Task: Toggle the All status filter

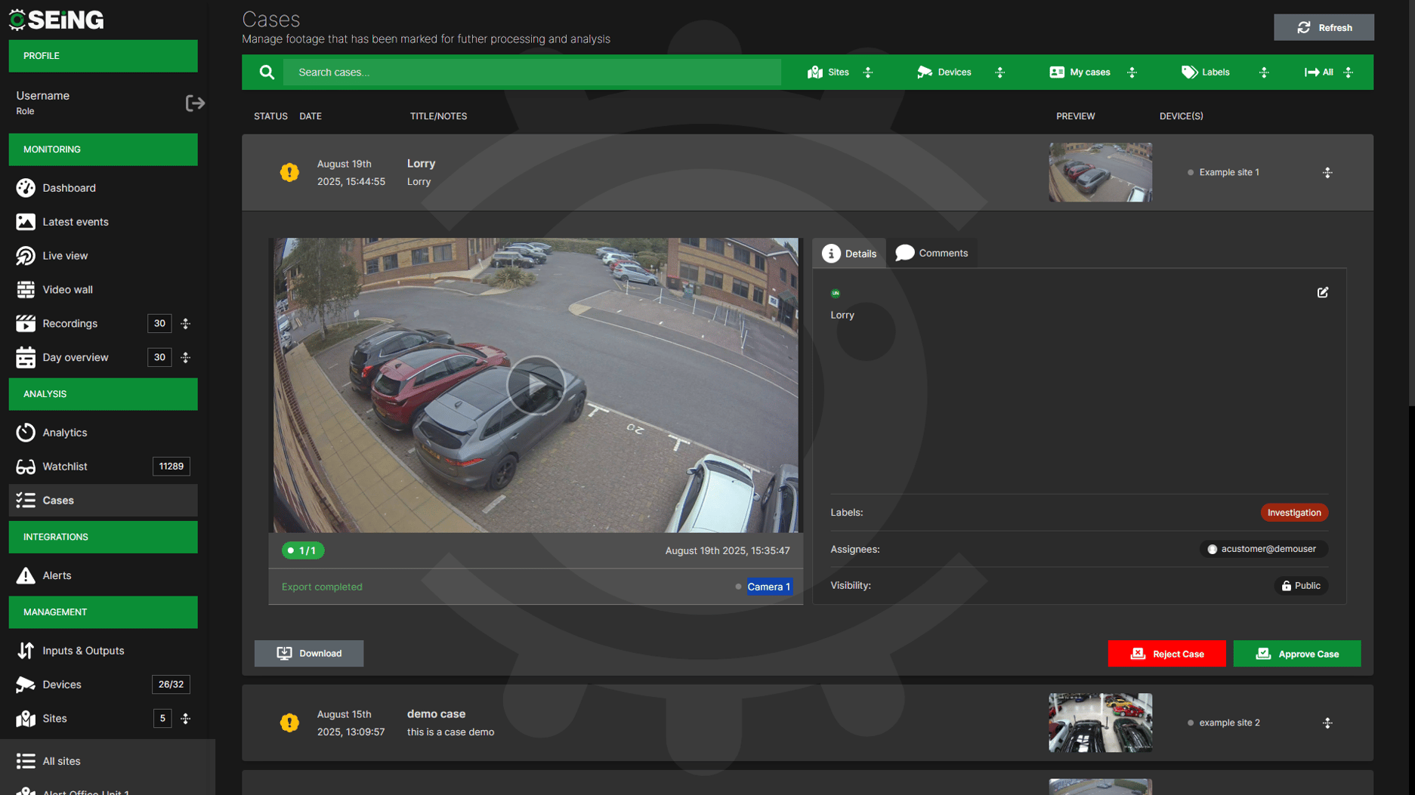Action: [x=1319, y=72]
